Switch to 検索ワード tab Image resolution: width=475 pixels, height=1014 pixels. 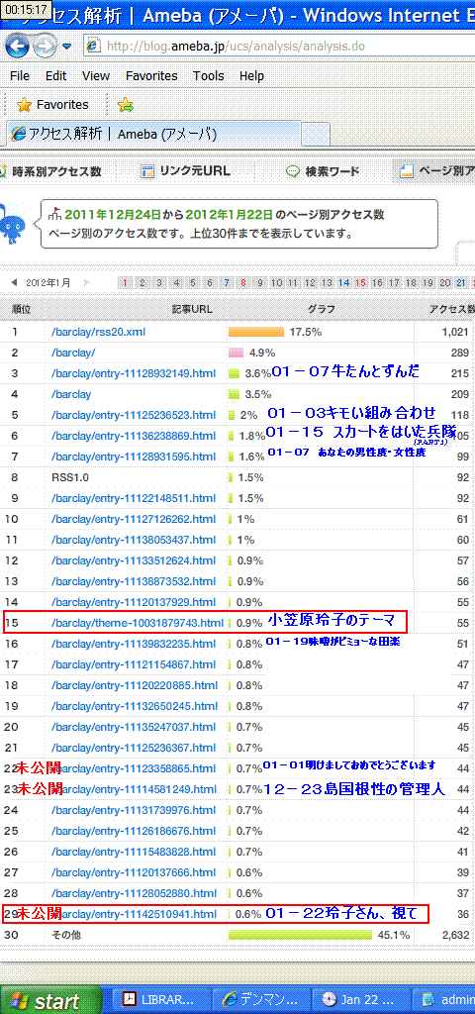coord(323,171)
